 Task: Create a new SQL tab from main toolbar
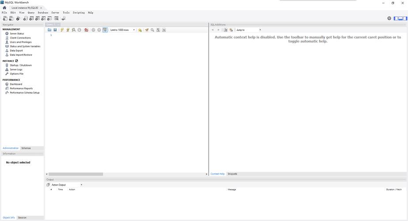[5, 19]
